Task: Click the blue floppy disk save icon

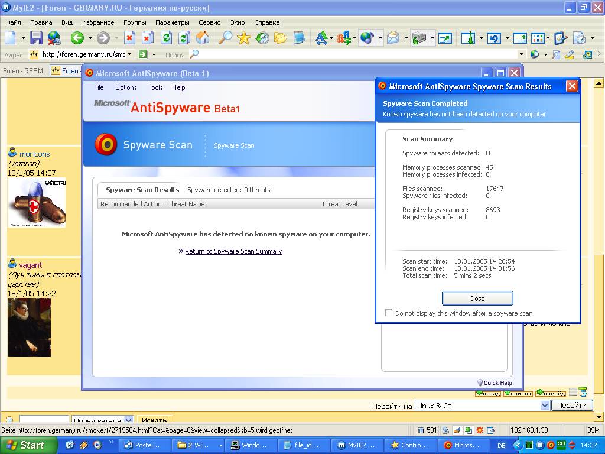Action: tap(36, 38)
